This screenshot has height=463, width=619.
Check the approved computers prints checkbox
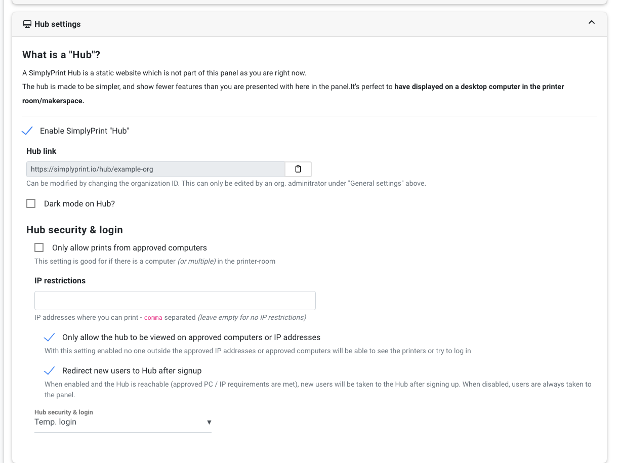point(39,247)
